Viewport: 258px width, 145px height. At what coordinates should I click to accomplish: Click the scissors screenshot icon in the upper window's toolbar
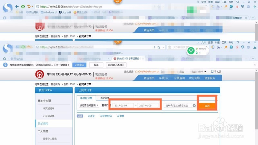[x=218, y=6]
